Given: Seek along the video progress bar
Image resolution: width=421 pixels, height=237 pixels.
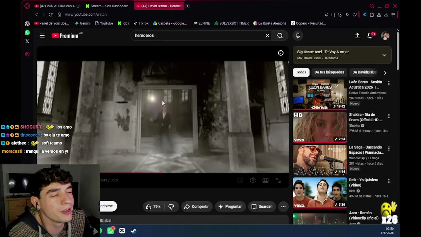Looking at the screenshot, I should point(163,172).
